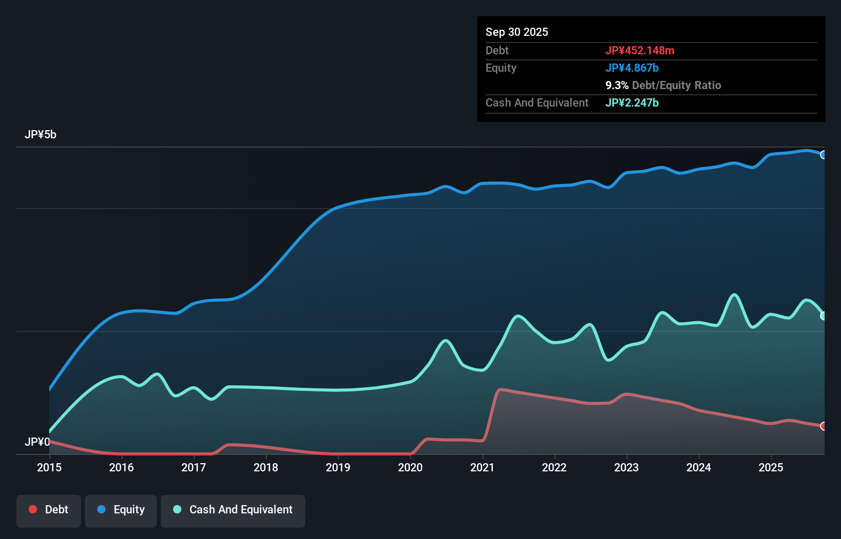The image size is (841, 539).
Task: Click the blue Equity value JP¥4.867b
Action: [633, 67]
